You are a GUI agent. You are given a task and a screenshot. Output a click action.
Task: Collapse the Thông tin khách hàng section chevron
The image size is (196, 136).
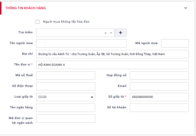[186, 8]
